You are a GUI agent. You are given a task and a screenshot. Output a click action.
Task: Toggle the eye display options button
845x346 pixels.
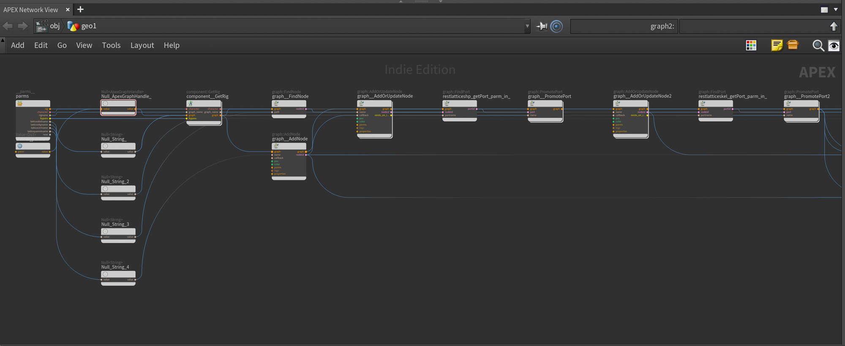[834, 46]
